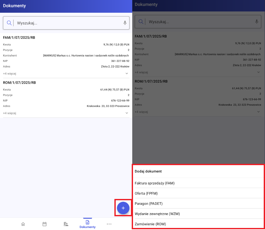Open ROM/1/07/2025/RB document title on left
The image size is (265, 230).
pos(19,82)
